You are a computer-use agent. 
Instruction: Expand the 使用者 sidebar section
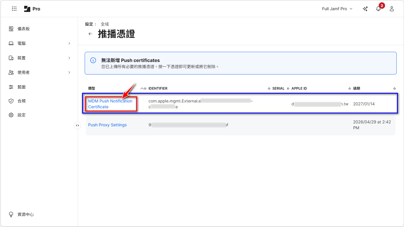[69, 72]
